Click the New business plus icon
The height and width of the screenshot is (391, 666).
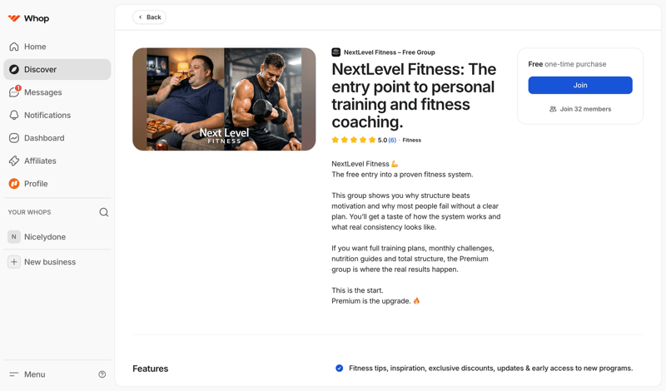(x=14, y=262)
